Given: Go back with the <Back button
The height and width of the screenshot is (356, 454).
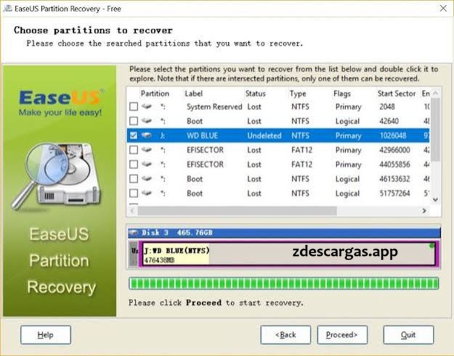Looking at the screenshot, I should pyautogui.click(x=286, y=335).
